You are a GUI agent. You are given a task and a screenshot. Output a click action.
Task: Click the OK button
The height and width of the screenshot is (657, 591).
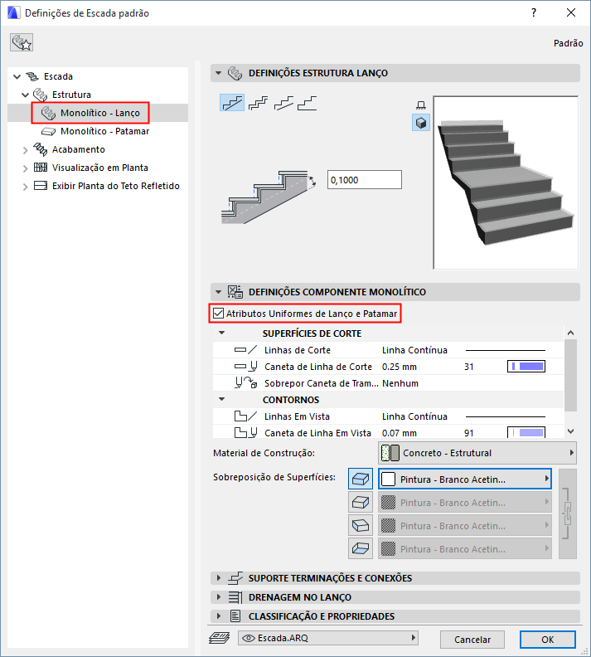(x=547, y=640)
